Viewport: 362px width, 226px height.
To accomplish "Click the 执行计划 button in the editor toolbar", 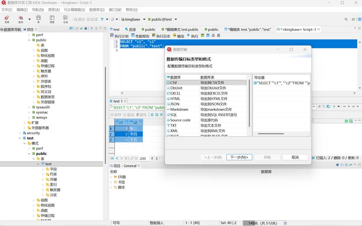I will (x=119, y=36).
